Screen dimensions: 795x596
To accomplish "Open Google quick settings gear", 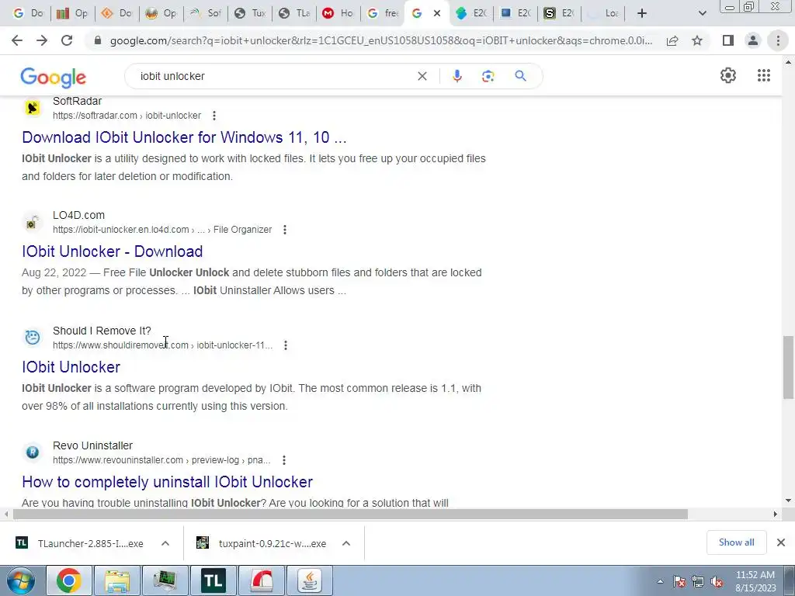I will pos(728,75).
